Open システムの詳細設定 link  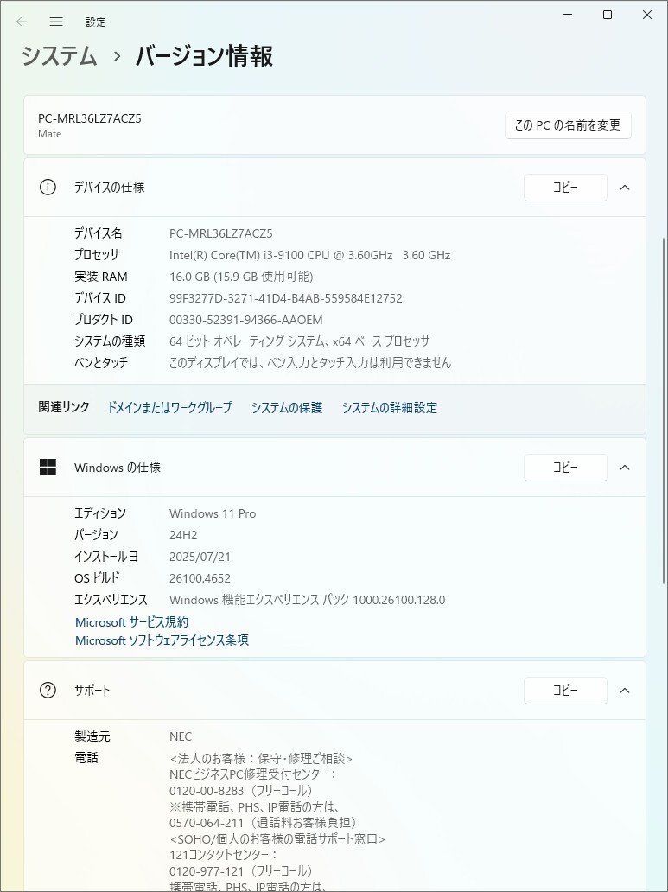pos(390,407)
